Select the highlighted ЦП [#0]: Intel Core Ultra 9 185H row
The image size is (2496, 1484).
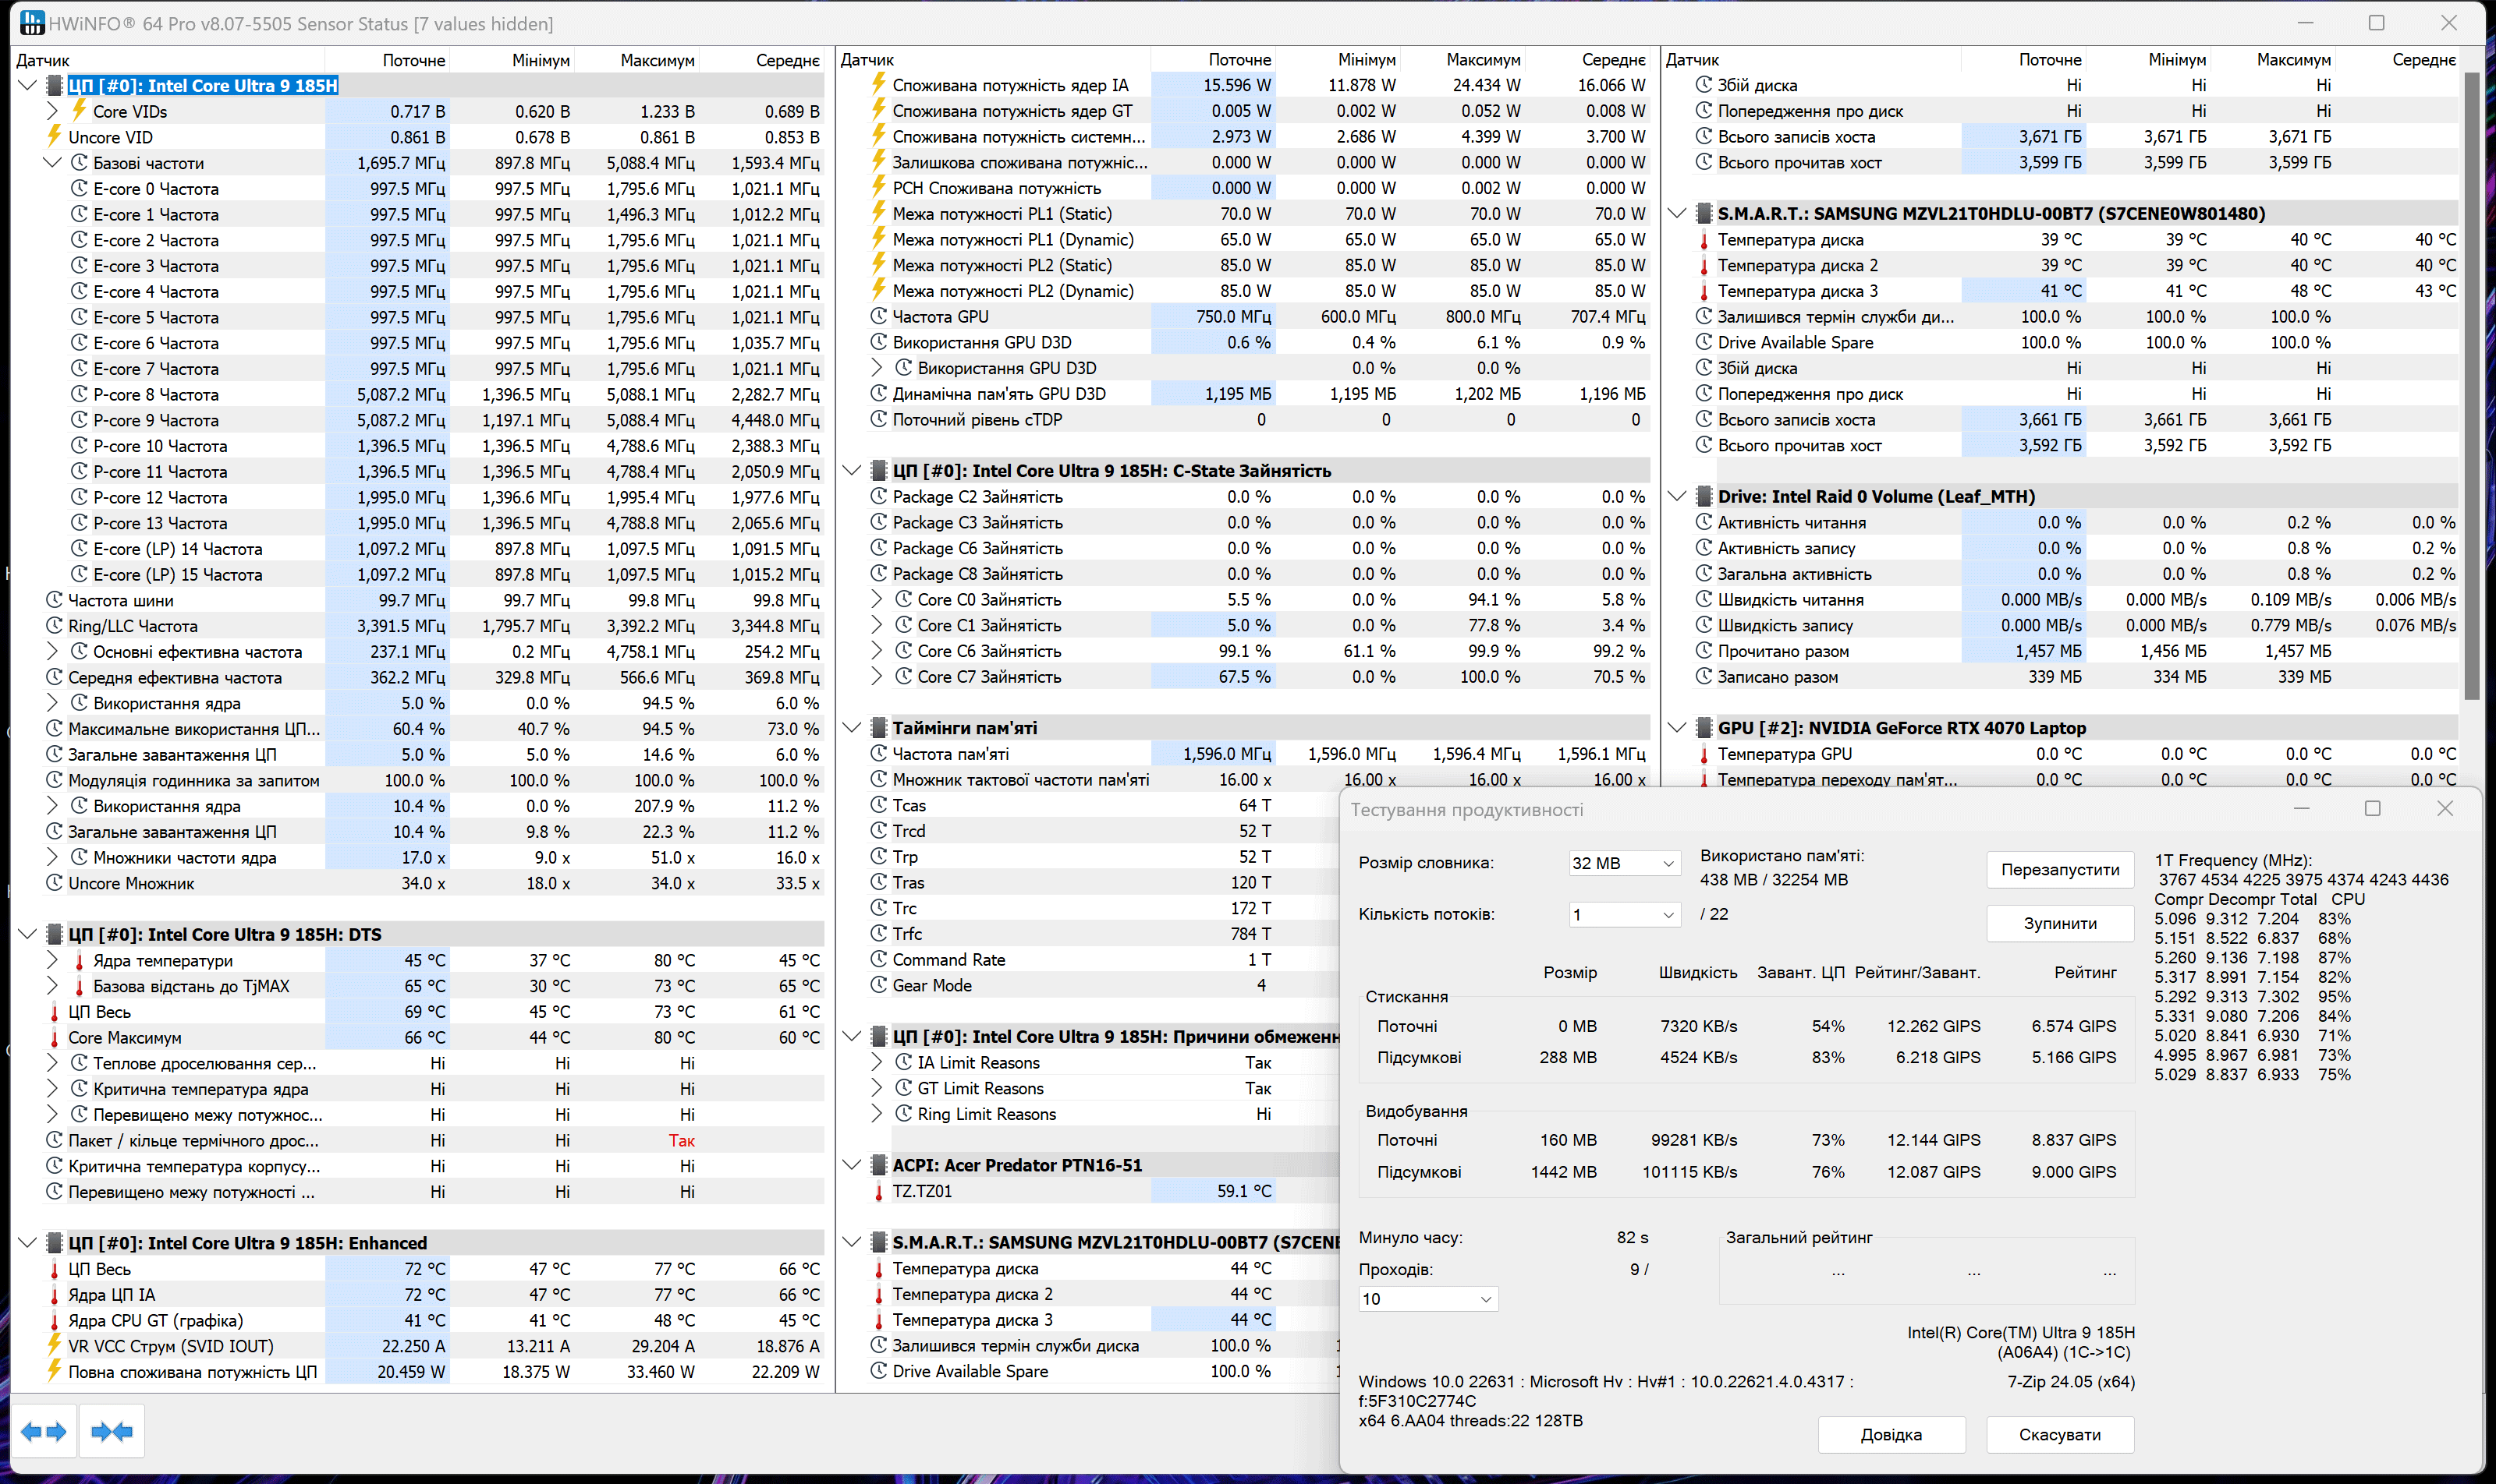(200, 85)
